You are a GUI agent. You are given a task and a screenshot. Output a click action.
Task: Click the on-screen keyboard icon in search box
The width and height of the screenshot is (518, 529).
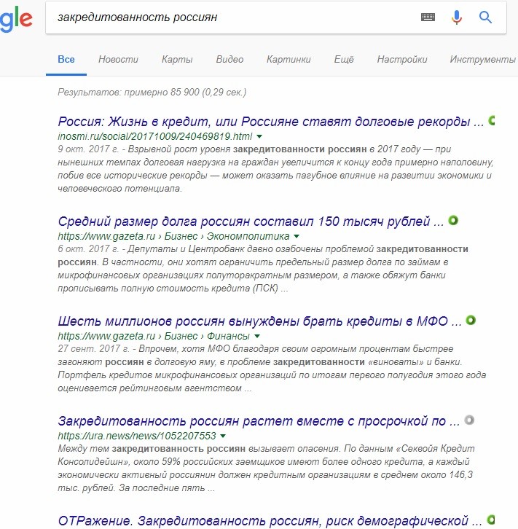[x=428, y=17]
